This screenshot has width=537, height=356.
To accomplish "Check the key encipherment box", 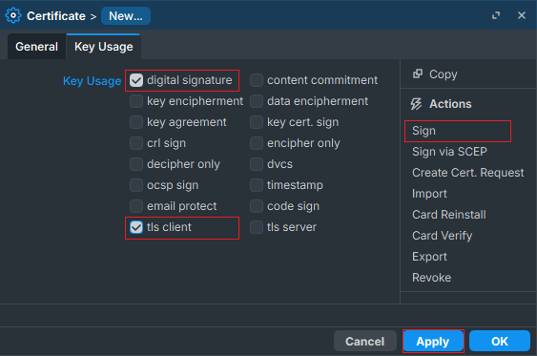I will (136, 101).
